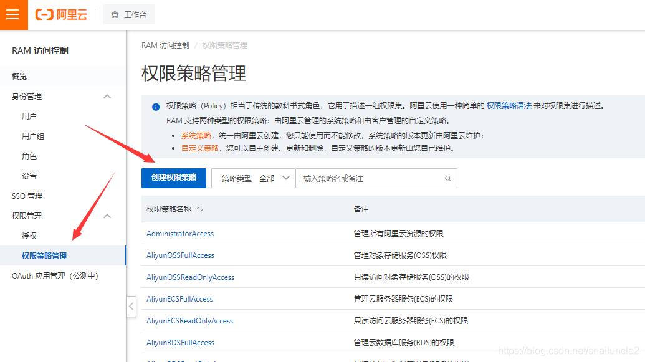Click the blue info icon in the notice panel
Viewport: 645px width, 362px height.
tap(156, 107)
